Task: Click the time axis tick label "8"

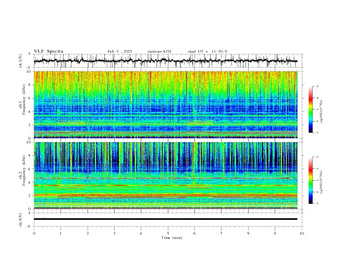Action: 248,233
